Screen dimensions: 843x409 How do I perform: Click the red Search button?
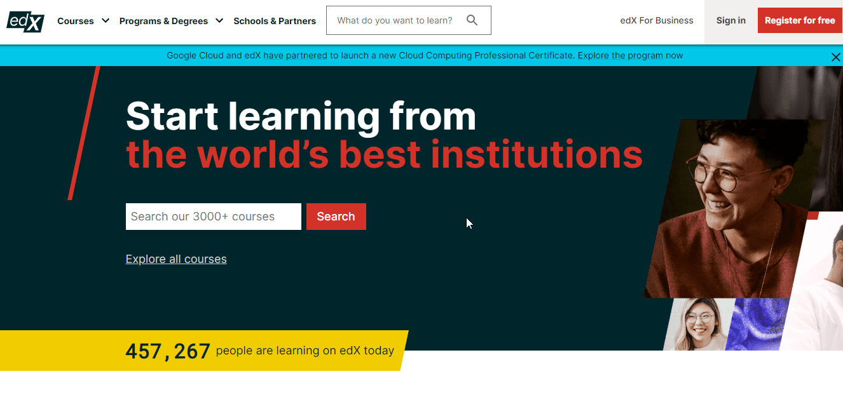(x=336, y=217)
